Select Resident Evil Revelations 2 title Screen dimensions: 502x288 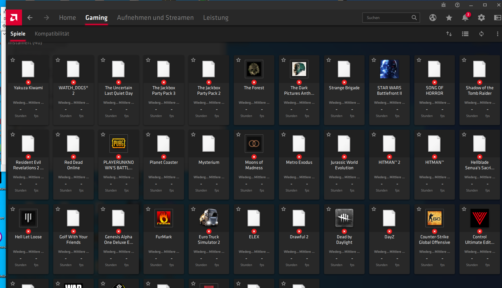[x=28, y=165]
